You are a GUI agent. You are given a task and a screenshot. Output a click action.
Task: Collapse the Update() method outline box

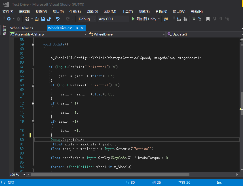(33, 44)
